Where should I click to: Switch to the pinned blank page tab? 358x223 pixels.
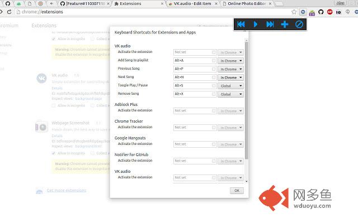(30, 3)
